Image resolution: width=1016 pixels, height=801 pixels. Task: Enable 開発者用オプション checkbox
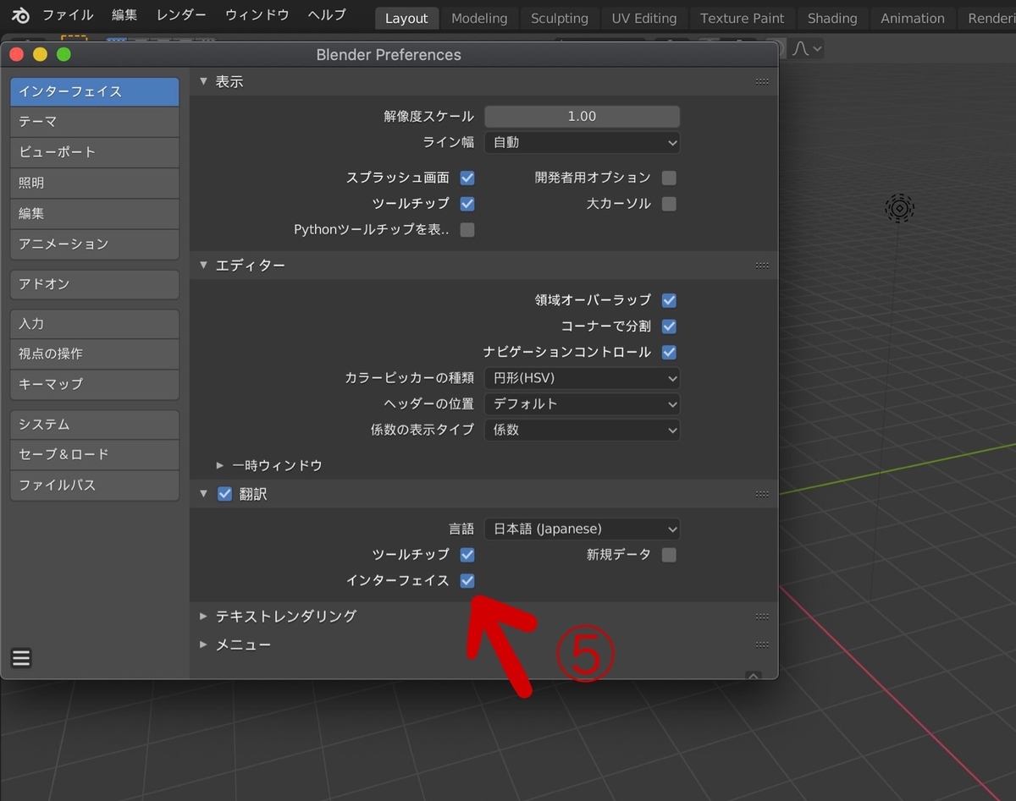tap(669, 178)
